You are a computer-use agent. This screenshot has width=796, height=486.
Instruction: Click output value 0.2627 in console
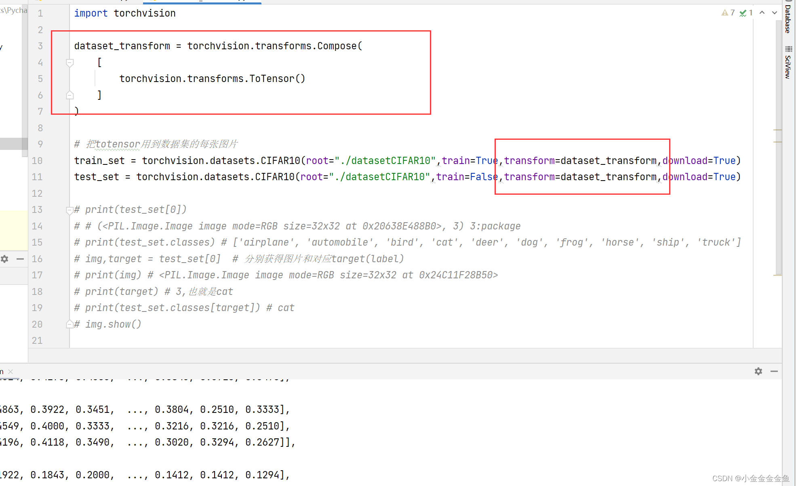point(262,442)
